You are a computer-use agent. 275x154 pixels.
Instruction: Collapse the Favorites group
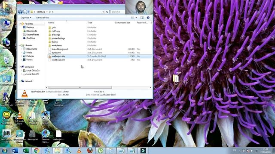pos(20,24)
